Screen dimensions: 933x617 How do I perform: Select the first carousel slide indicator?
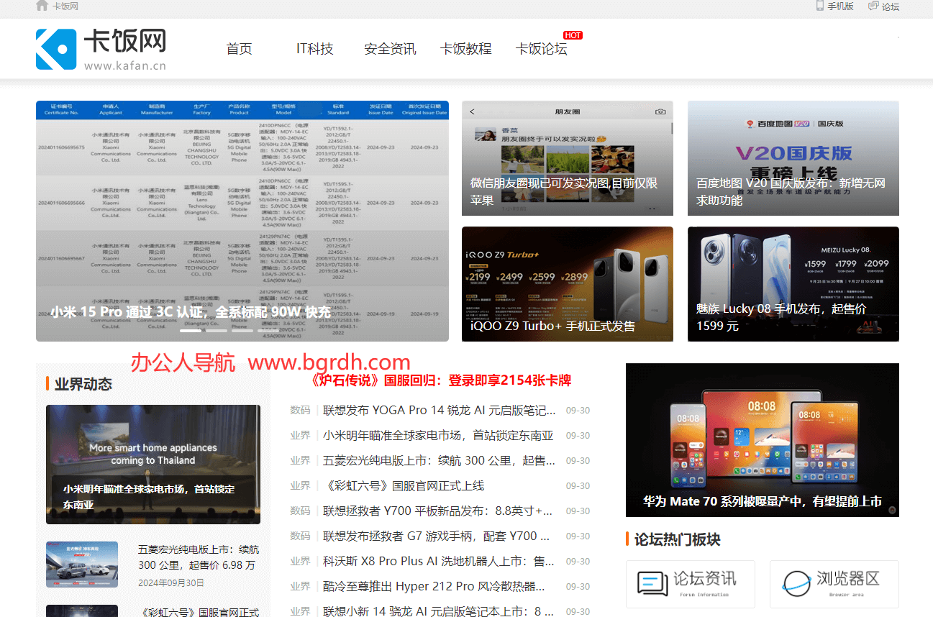click(191, 331)
